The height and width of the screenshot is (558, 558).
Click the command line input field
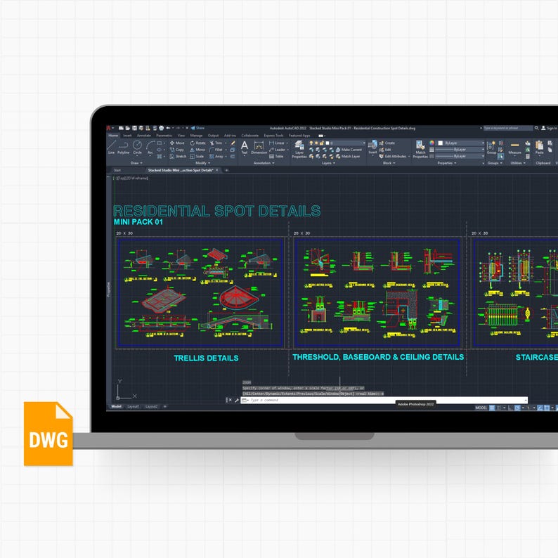pyautogui.click(x=384, y=401)
